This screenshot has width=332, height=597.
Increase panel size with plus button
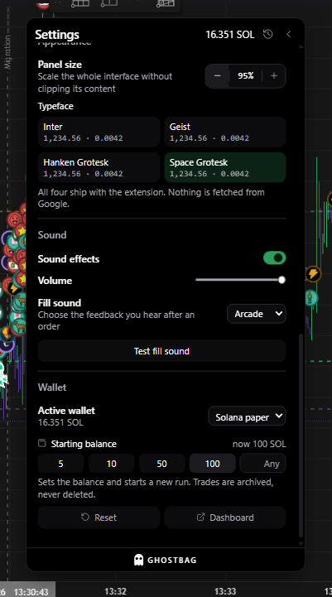tap(274, 76)
